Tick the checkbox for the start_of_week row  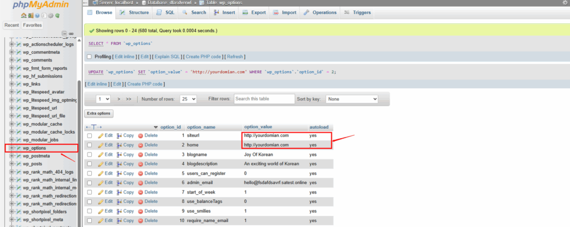[90, 192]
